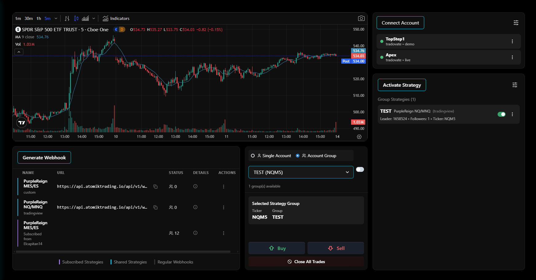Click the Activate Strategy button
The width and height of the screenshot is (536, 280).
coord(402,85)
